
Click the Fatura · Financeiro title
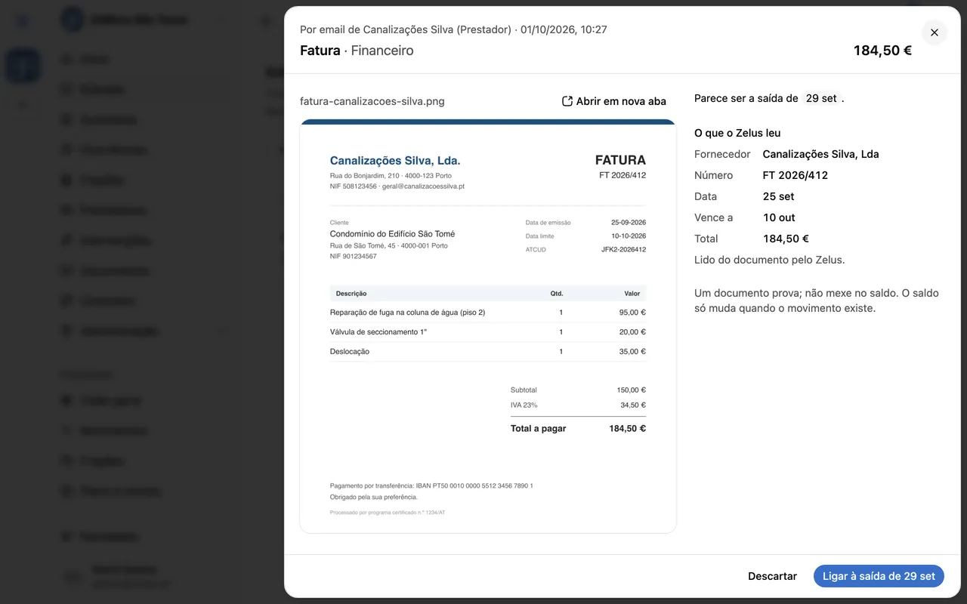[357, 51]
